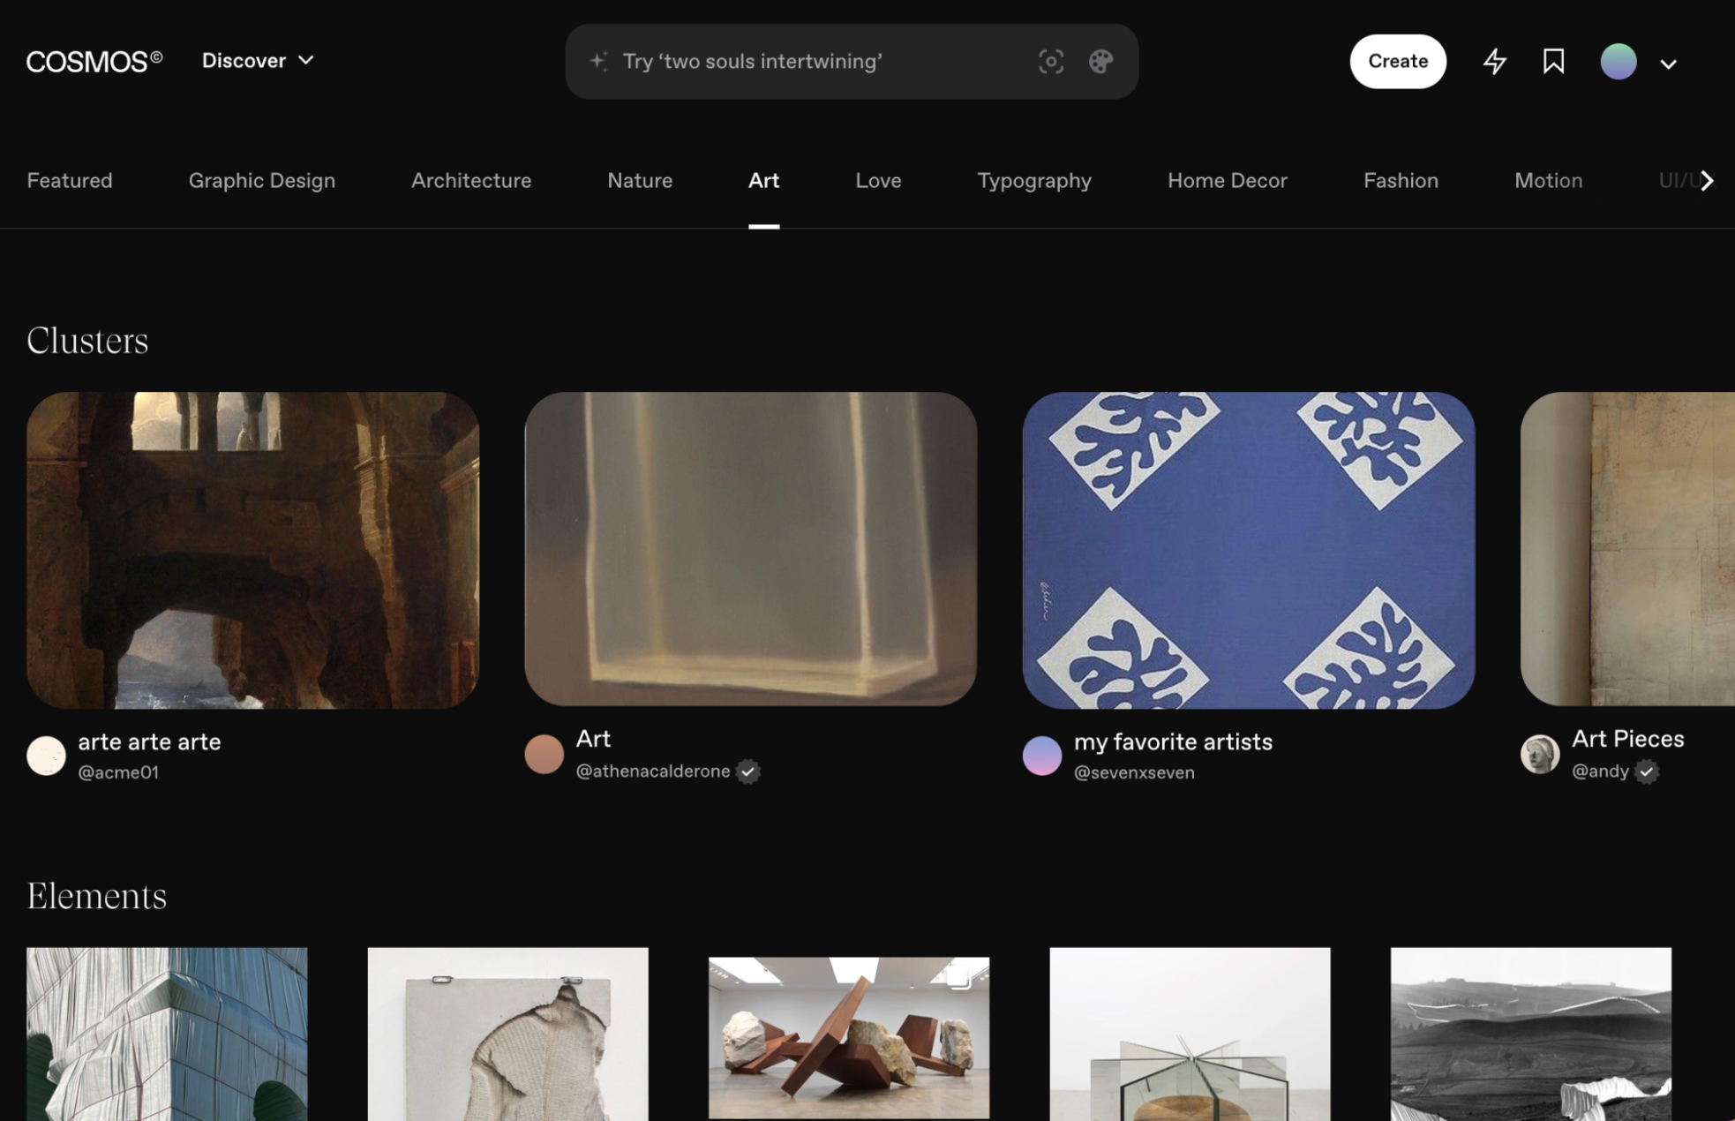
Task: Click the @sevenxseven username
Action: 1134,772
